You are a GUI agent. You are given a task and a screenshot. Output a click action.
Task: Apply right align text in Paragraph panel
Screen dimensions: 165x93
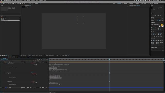pos(155,41)
